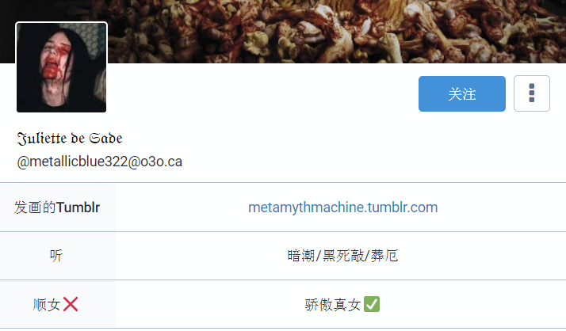Click the 暗潮 genre text

click(301, 256)
